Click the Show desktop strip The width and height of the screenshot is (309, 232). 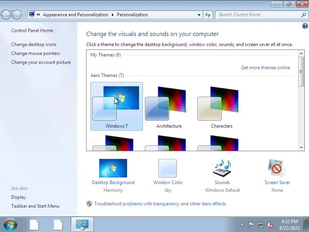coord(307,225)
